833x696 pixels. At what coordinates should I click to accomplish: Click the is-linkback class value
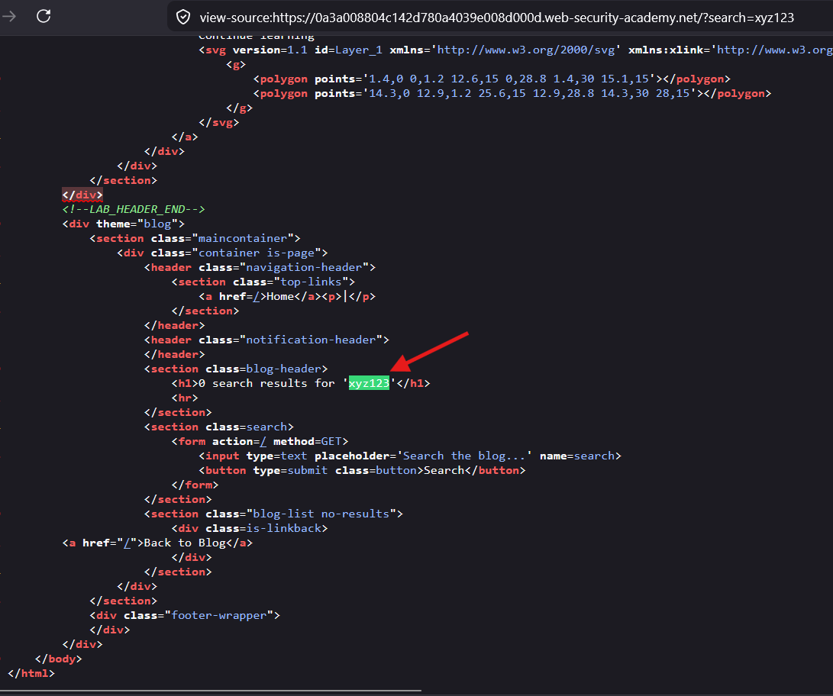[x=283, y=529]
